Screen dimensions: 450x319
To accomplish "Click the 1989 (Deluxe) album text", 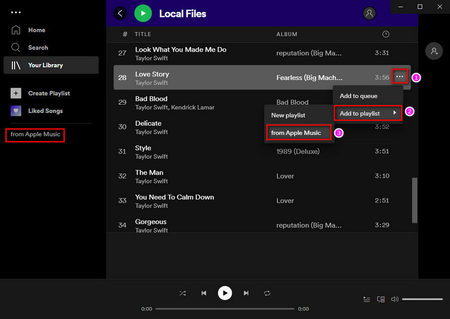I will click(x=298, y=151).
